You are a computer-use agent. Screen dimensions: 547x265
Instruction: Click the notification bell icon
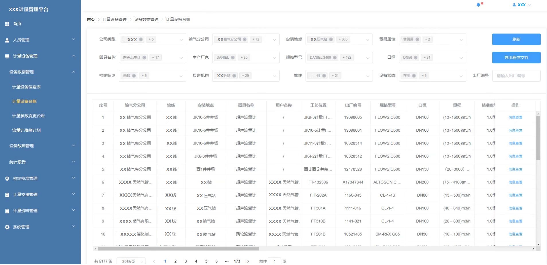pos(478,5)
